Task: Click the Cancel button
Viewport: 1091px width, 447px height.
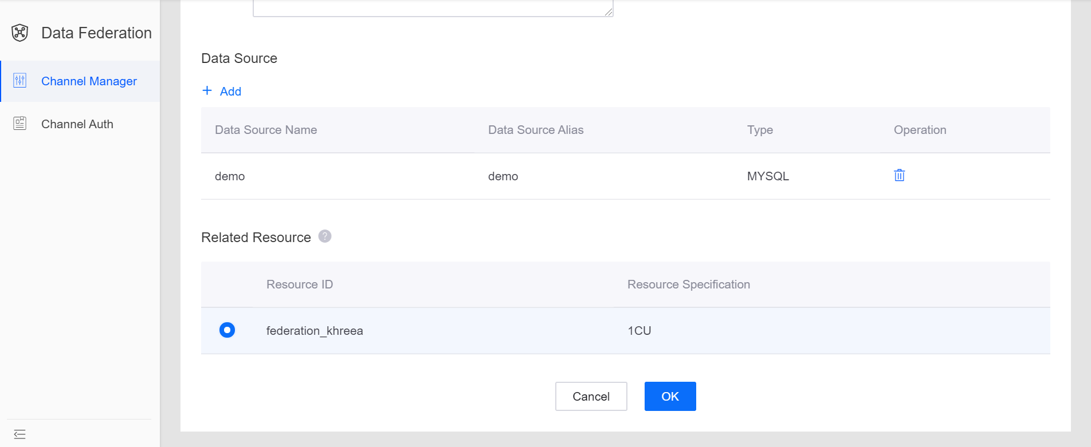Action: tap(591, 396)
